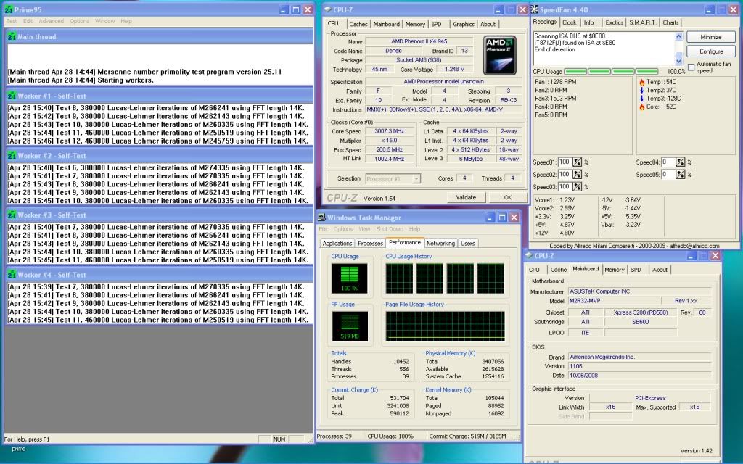Enable the Automatic fan speed checkbox
The width and height of the screenshot is (743, 464).
coord(691,66)
